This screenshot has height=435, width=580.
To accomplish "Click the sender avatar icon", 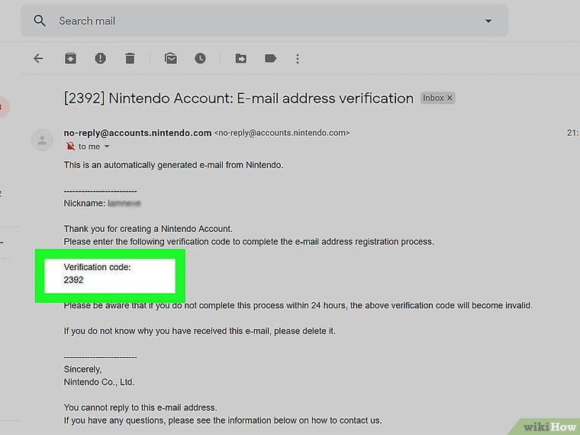I will click(x=42, y=140).
